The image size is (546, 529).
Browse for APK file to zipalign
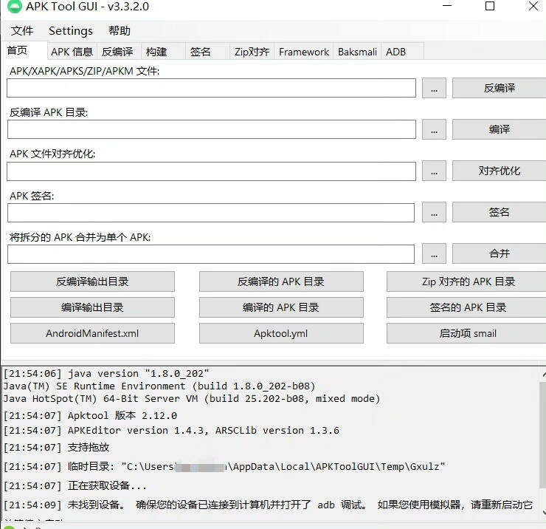[434, 171]
